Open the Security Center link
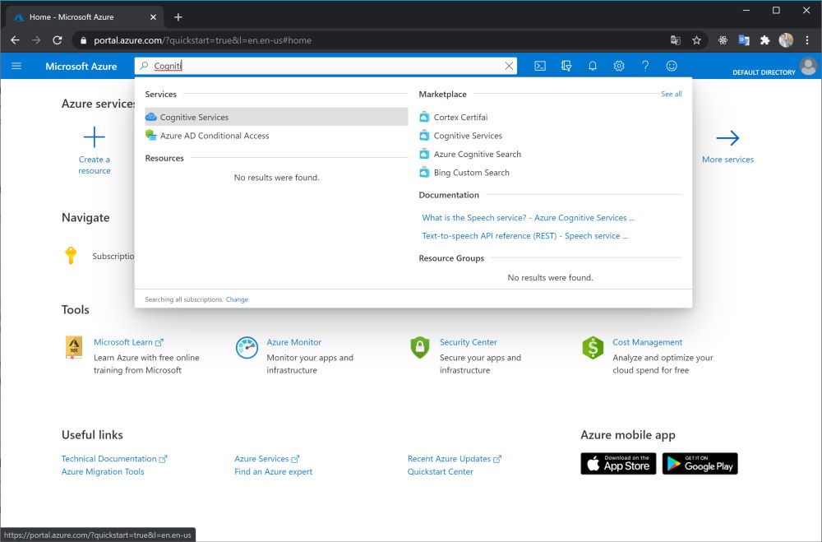This screenshot has width=822, height=542. [x=469, y=342]
